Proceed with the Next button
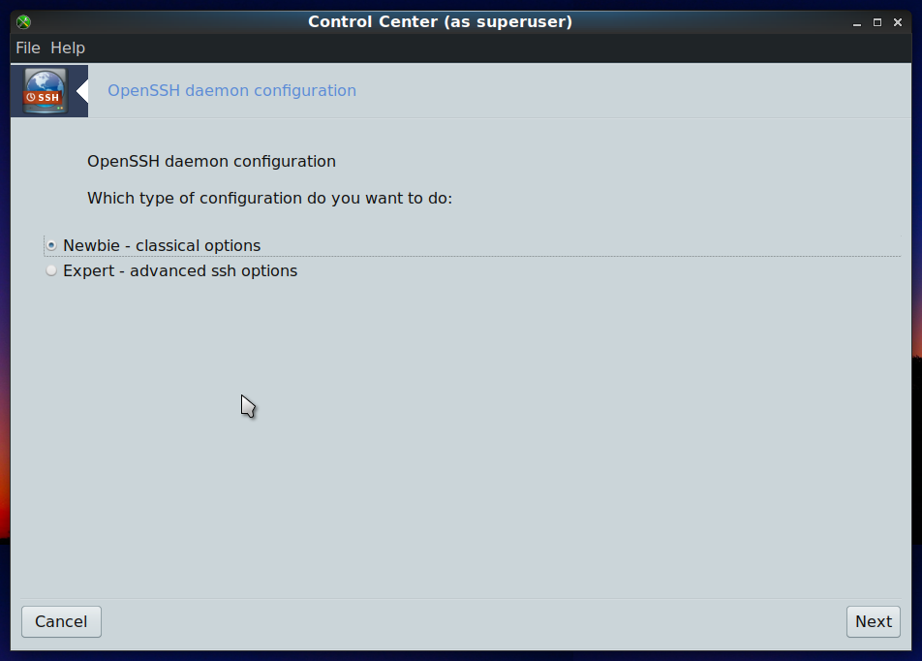922x661 pixels. 874,621
